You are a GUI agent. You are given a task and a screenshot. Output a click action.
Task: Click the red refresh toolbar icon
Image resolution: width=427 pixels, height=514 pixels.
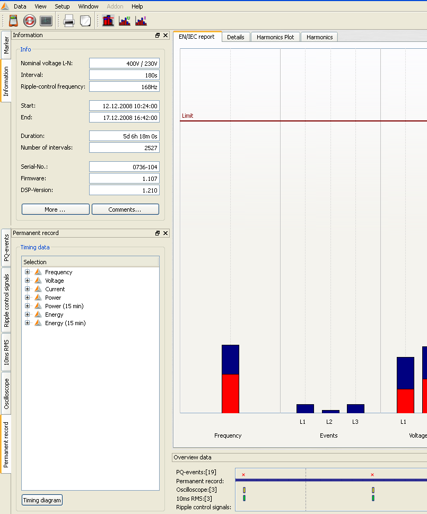pos(30,21)
